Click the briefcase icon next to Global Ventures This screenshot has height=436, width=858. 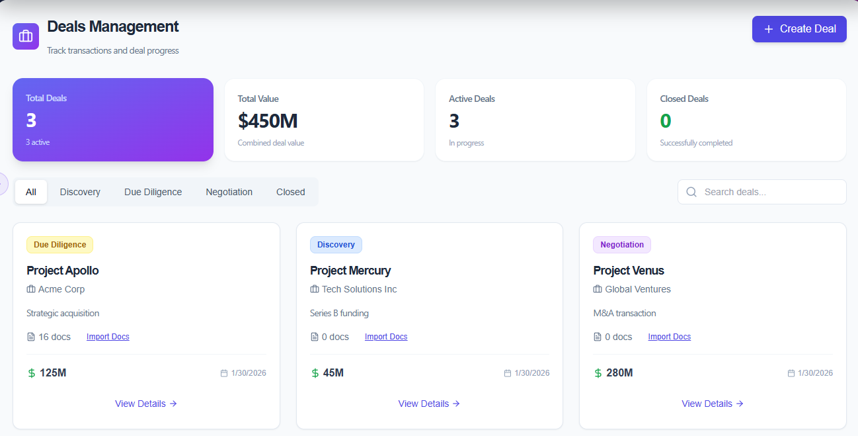point(598,289)
